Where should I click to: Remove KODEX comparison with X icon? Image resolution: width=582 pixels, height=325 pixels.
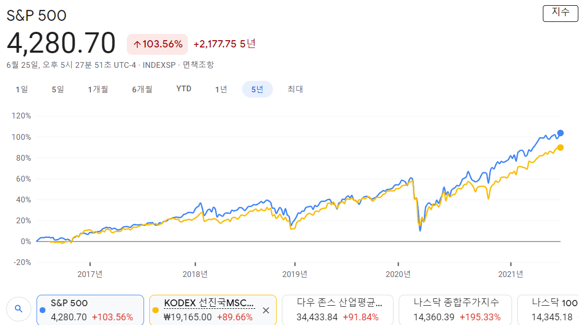[x=266, y=310]
